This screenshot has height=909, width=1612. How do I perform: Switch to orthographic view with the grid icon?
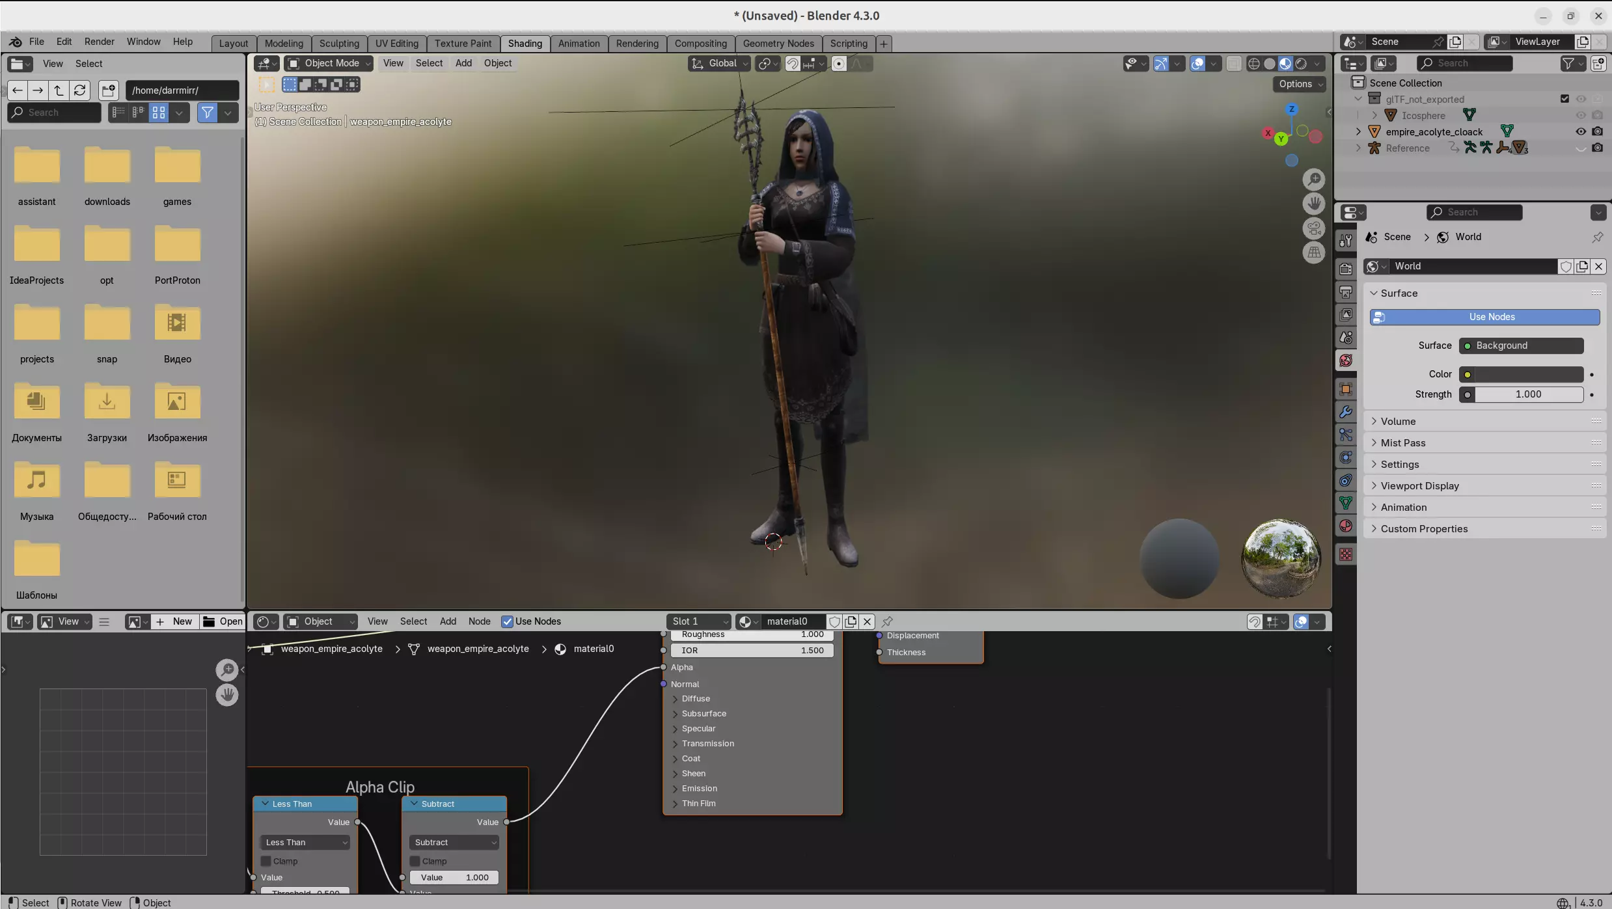click(1314, 252)
